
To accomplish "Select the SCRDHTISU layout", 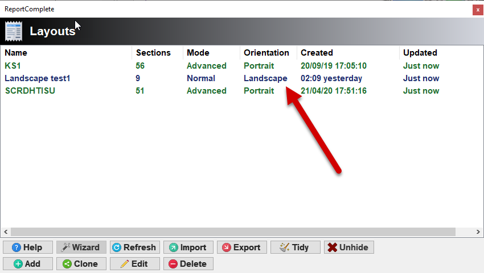I will pyautogui.click(x=242, y=91).
